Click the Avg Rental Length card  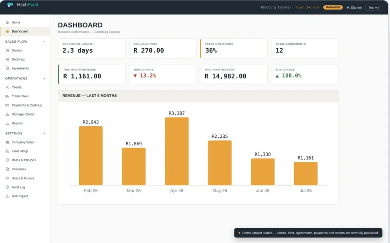point(92,48)
